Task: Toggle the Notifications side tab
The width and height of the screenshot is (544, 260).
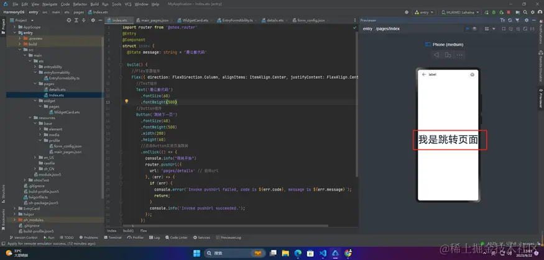Action: 540,32
